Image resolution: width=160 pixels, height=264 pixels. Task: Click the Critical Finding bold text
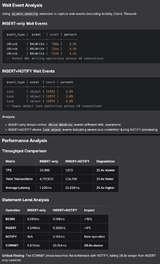[x=13, y=255]
